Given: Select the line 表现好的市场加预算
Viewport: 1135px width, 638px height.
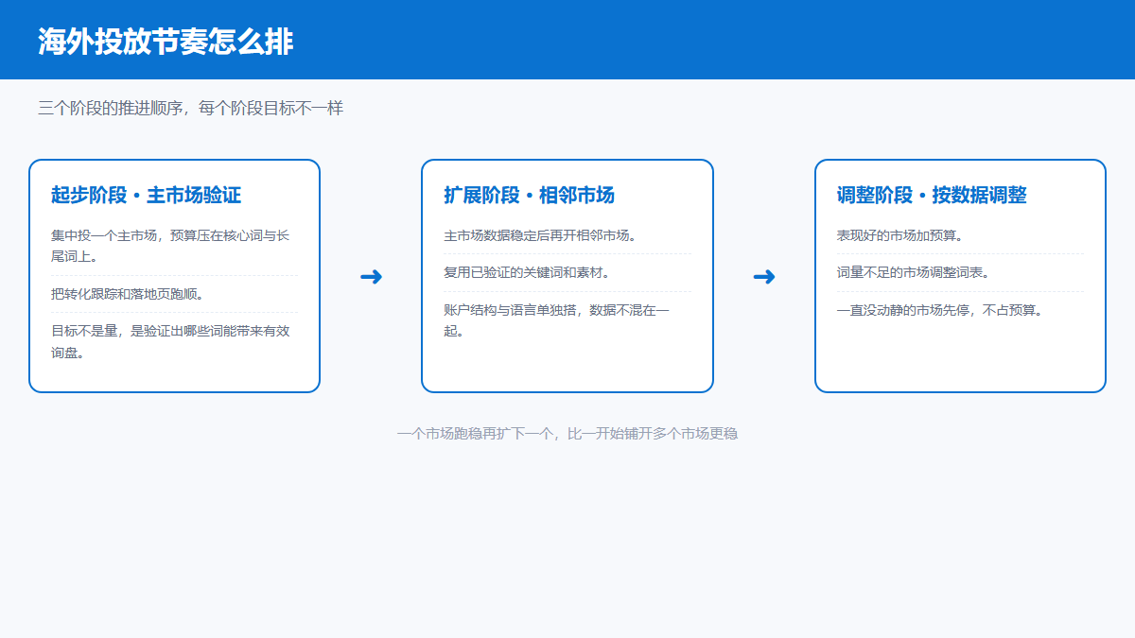Looking at the screenshot, I should (899, 235).
